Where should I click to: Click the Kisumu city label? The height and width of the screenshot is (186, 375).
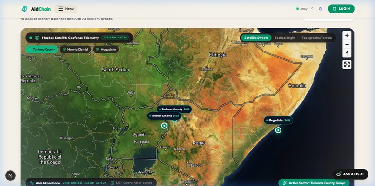tap(165, 147)
